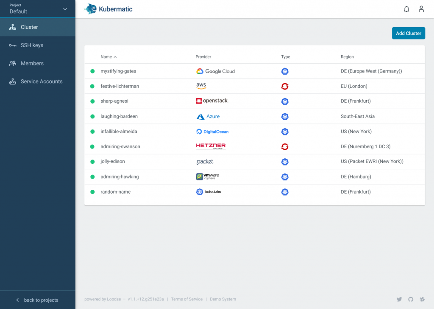
Task: Click the US (New York) region cell
Action: click(356, 131)
